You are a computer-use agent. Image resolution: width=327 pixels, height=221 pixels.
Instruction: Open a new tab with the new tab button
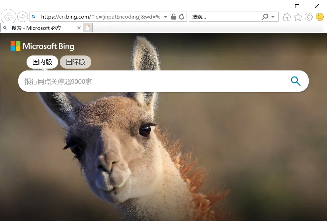pos(88,28)
